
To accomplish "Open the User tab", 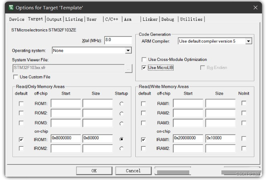I will pyautogui.click(x=92, y=19).
